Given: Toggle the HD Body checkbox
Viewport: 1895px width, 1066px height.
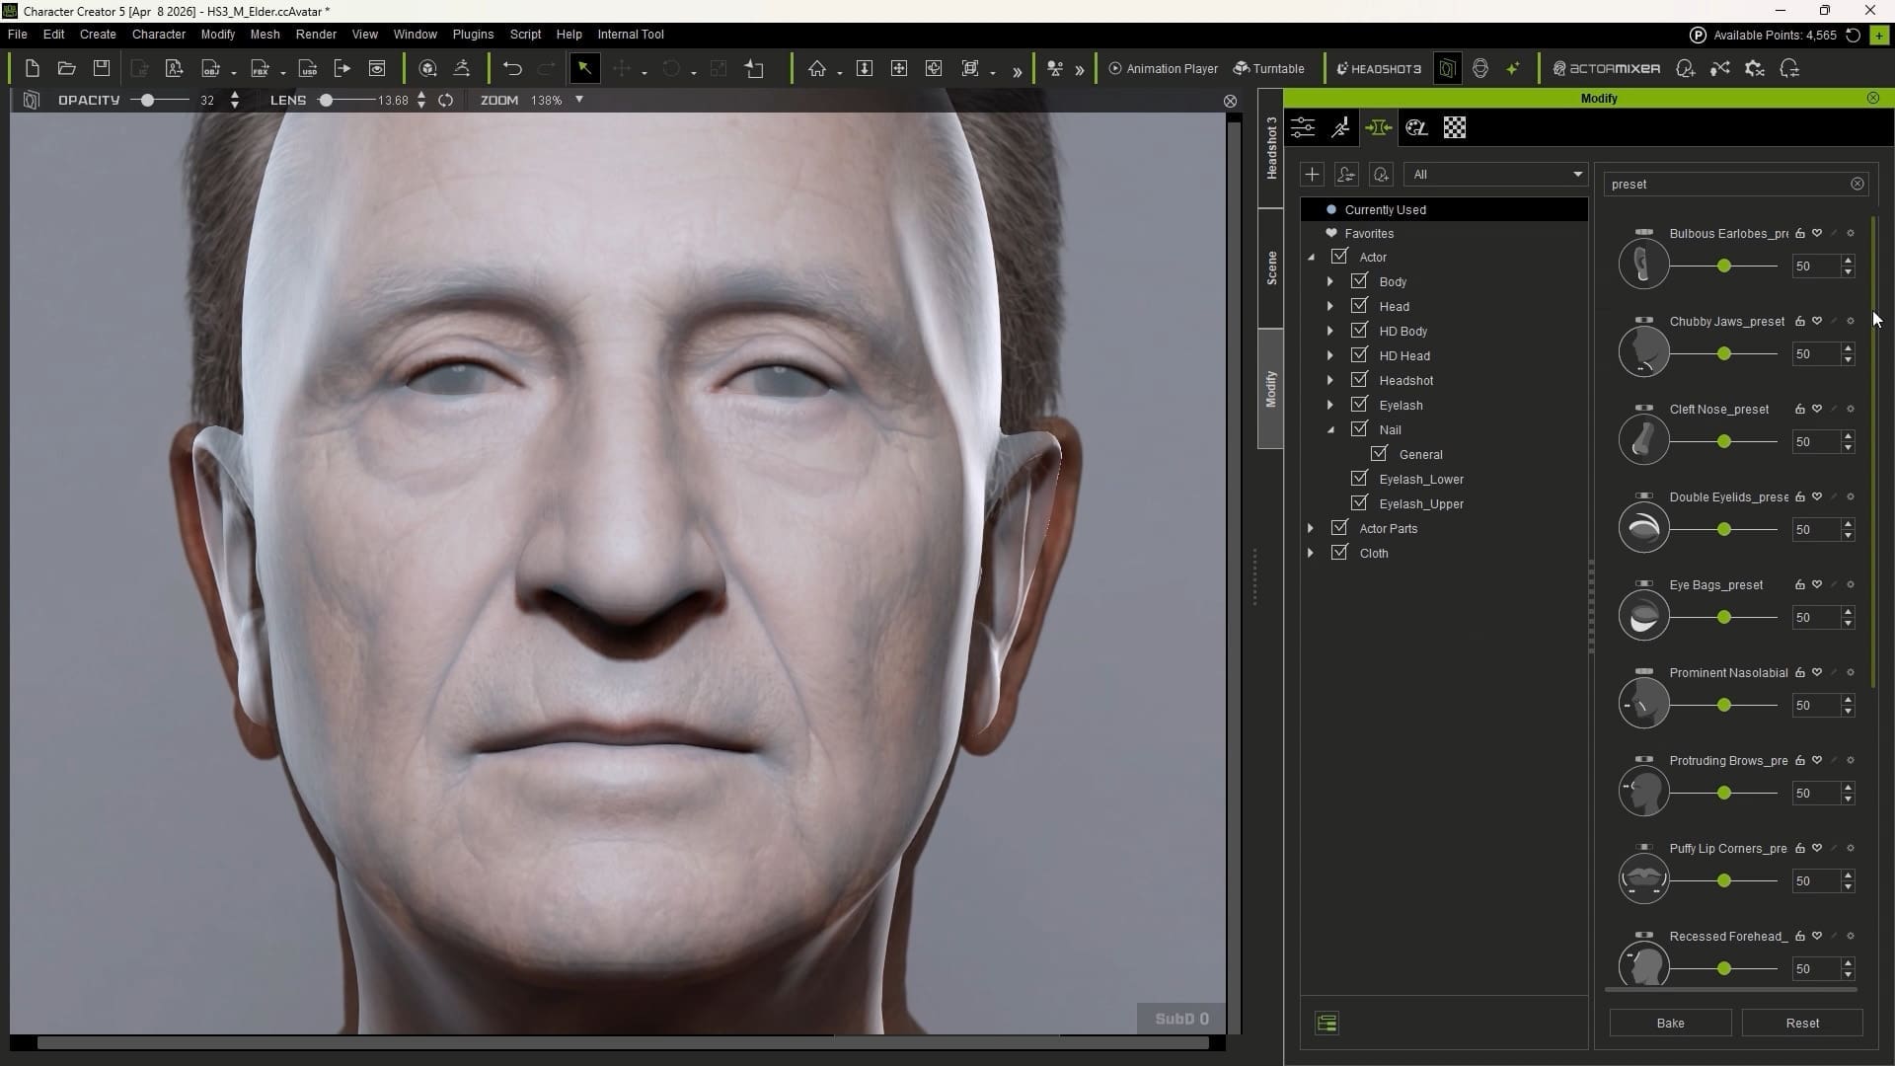Looking at the screenshot, I should tap(1359, 331).
